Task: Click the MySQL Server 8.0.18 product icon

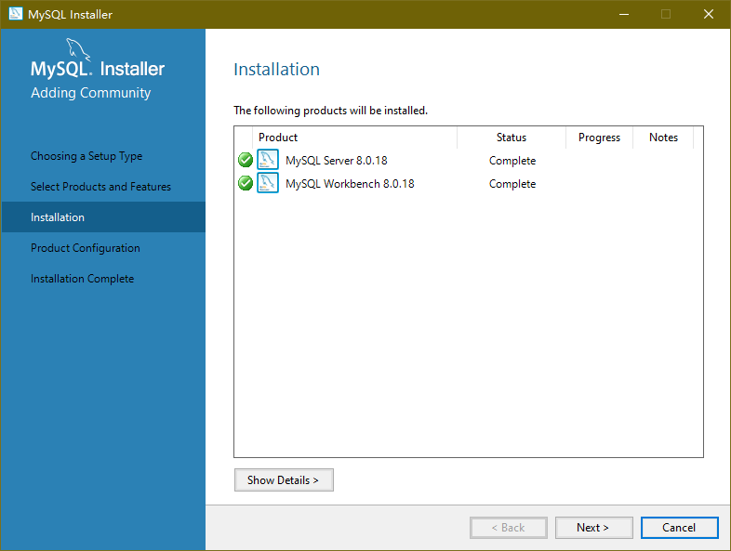Action: (x=268, y=160)
